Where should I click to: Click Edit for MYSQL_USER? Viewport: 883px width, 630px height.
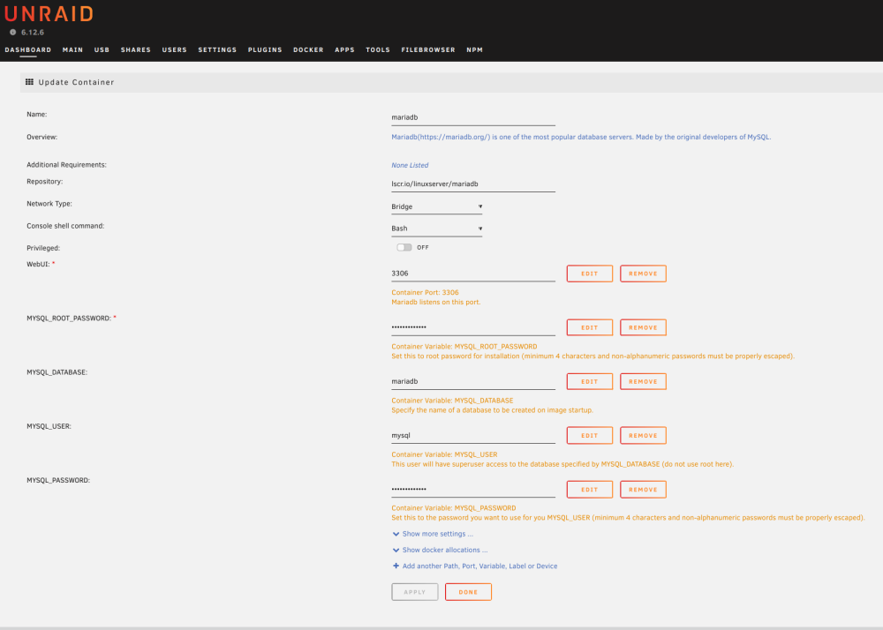590,436
